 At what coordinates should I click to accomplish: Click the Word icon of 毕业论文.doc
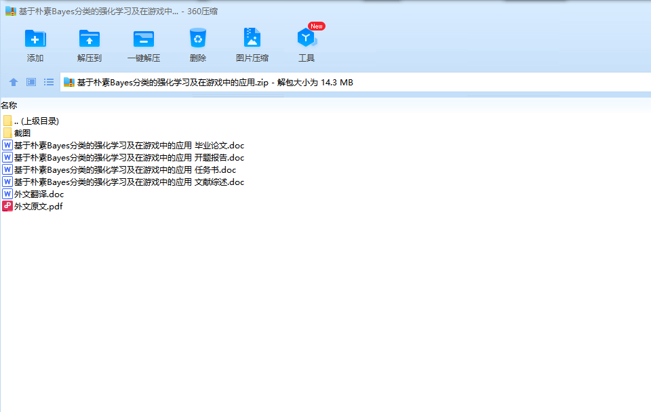pos(7,145)
